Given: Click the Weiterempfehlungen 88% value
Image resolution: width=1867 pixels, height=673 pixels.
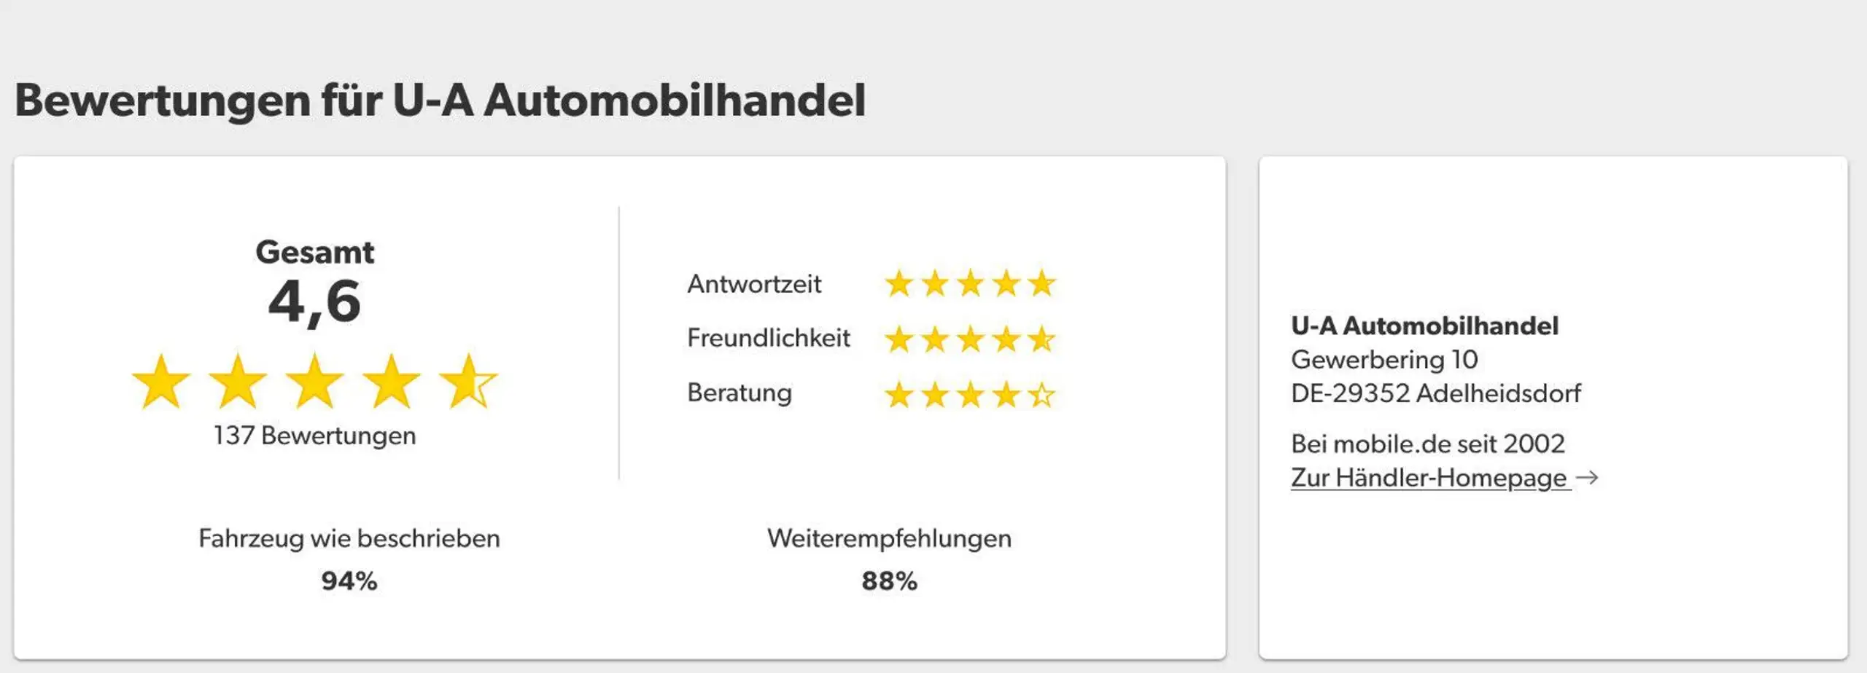Looking at the screenshot, I should [889, 581].
